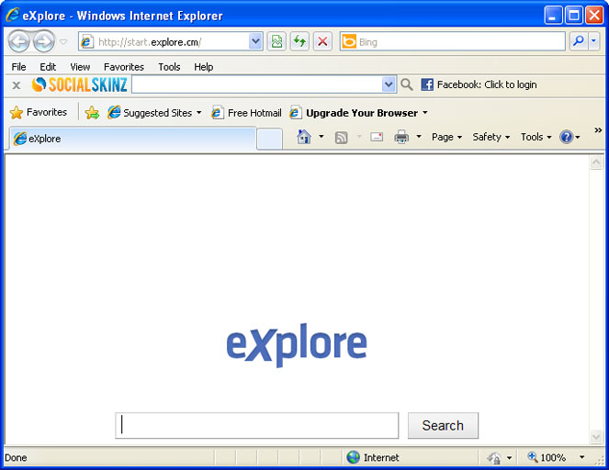609x470 pixels.
Task: Go back with the Back arrow button
Action: [18, 41]
